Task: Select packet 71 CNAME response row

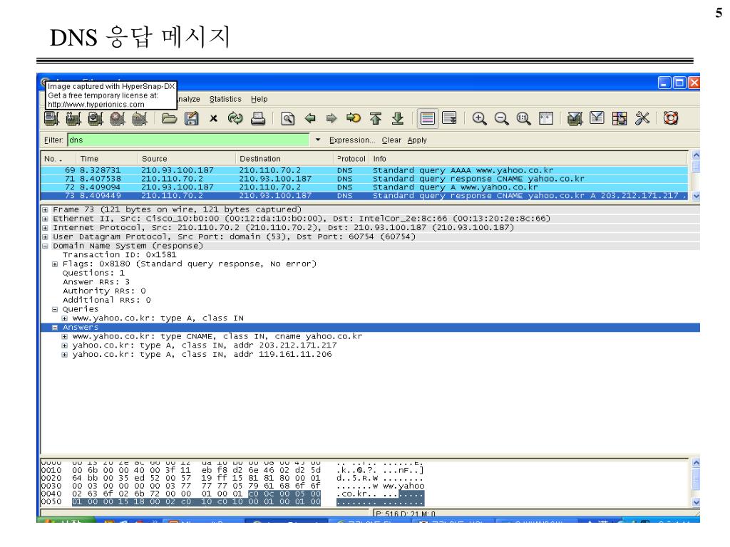Action: tap(364, 179)
